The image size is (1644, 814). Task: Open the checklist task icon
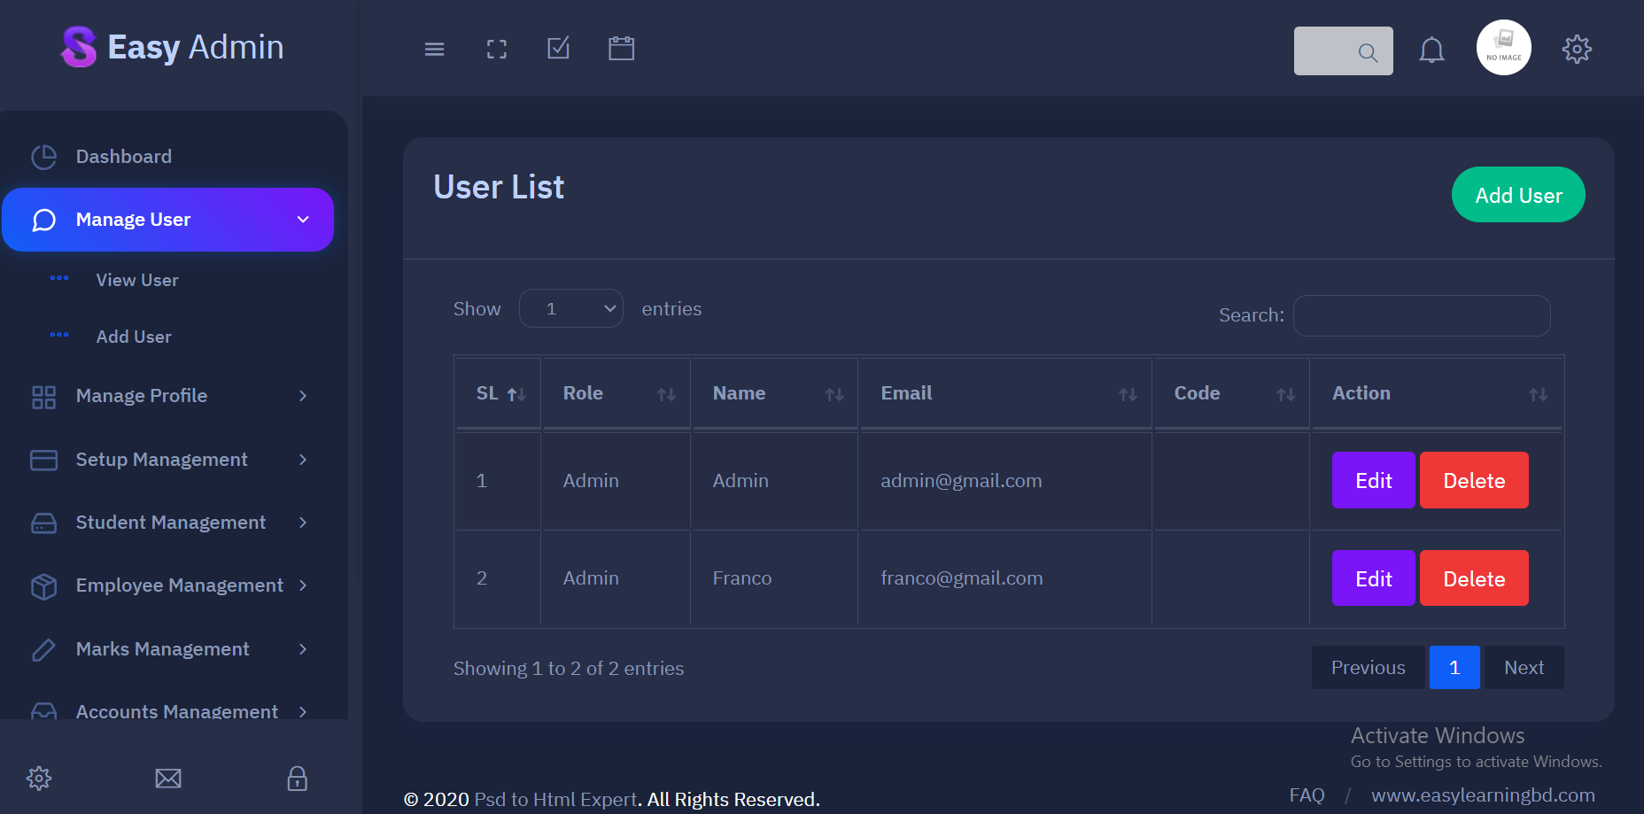(x=559, y=49)
